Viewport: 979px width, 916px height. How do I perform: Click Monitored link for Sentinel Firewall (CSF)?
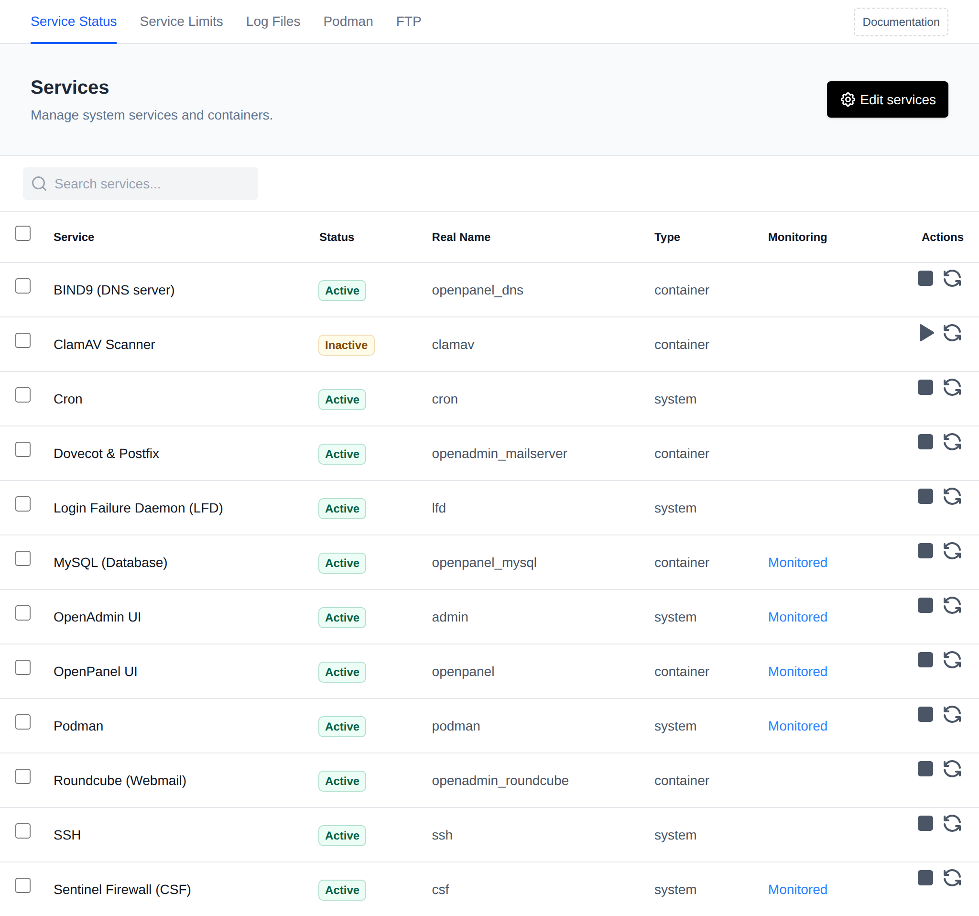pyautogui.click(x=797, y=889)
